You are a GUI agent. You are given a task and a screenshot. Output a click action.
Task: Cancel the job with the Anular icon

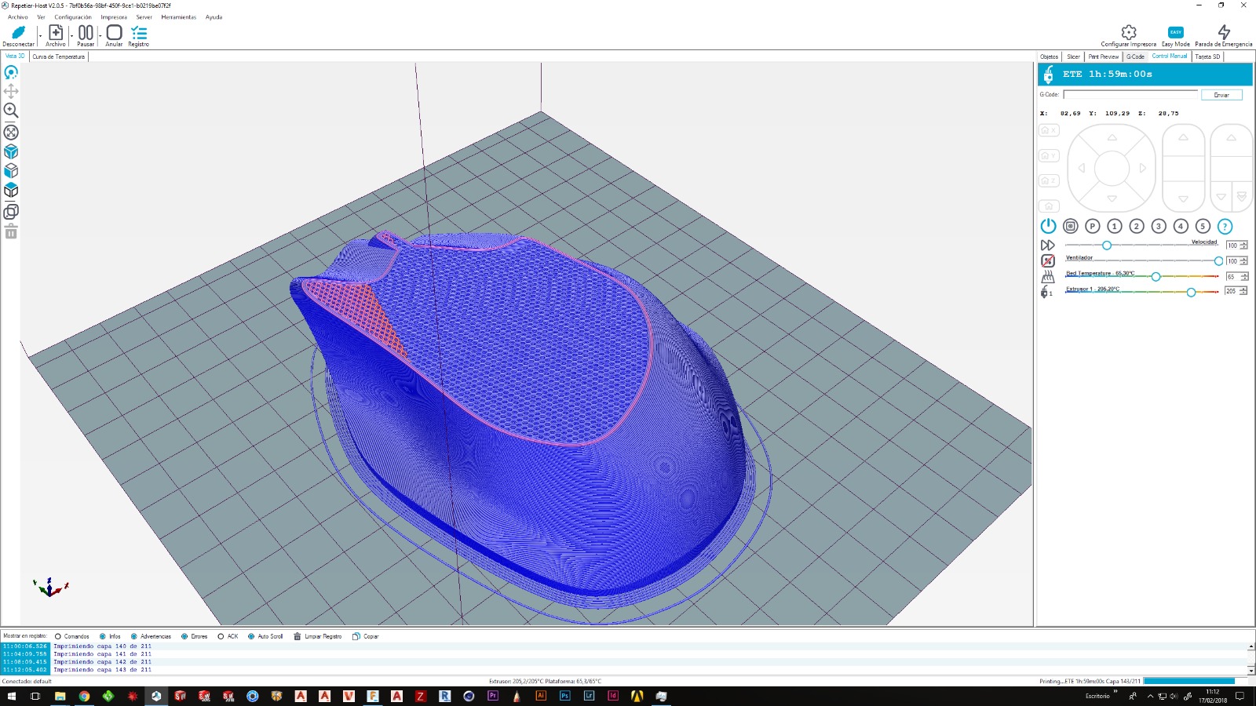click(114, 32)
